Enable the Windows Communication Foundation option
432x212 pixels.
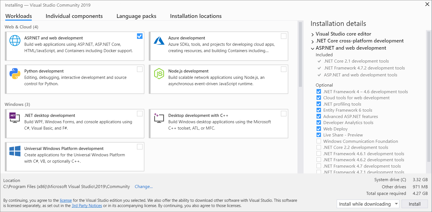pyautogui.click(x=319, y=141)
